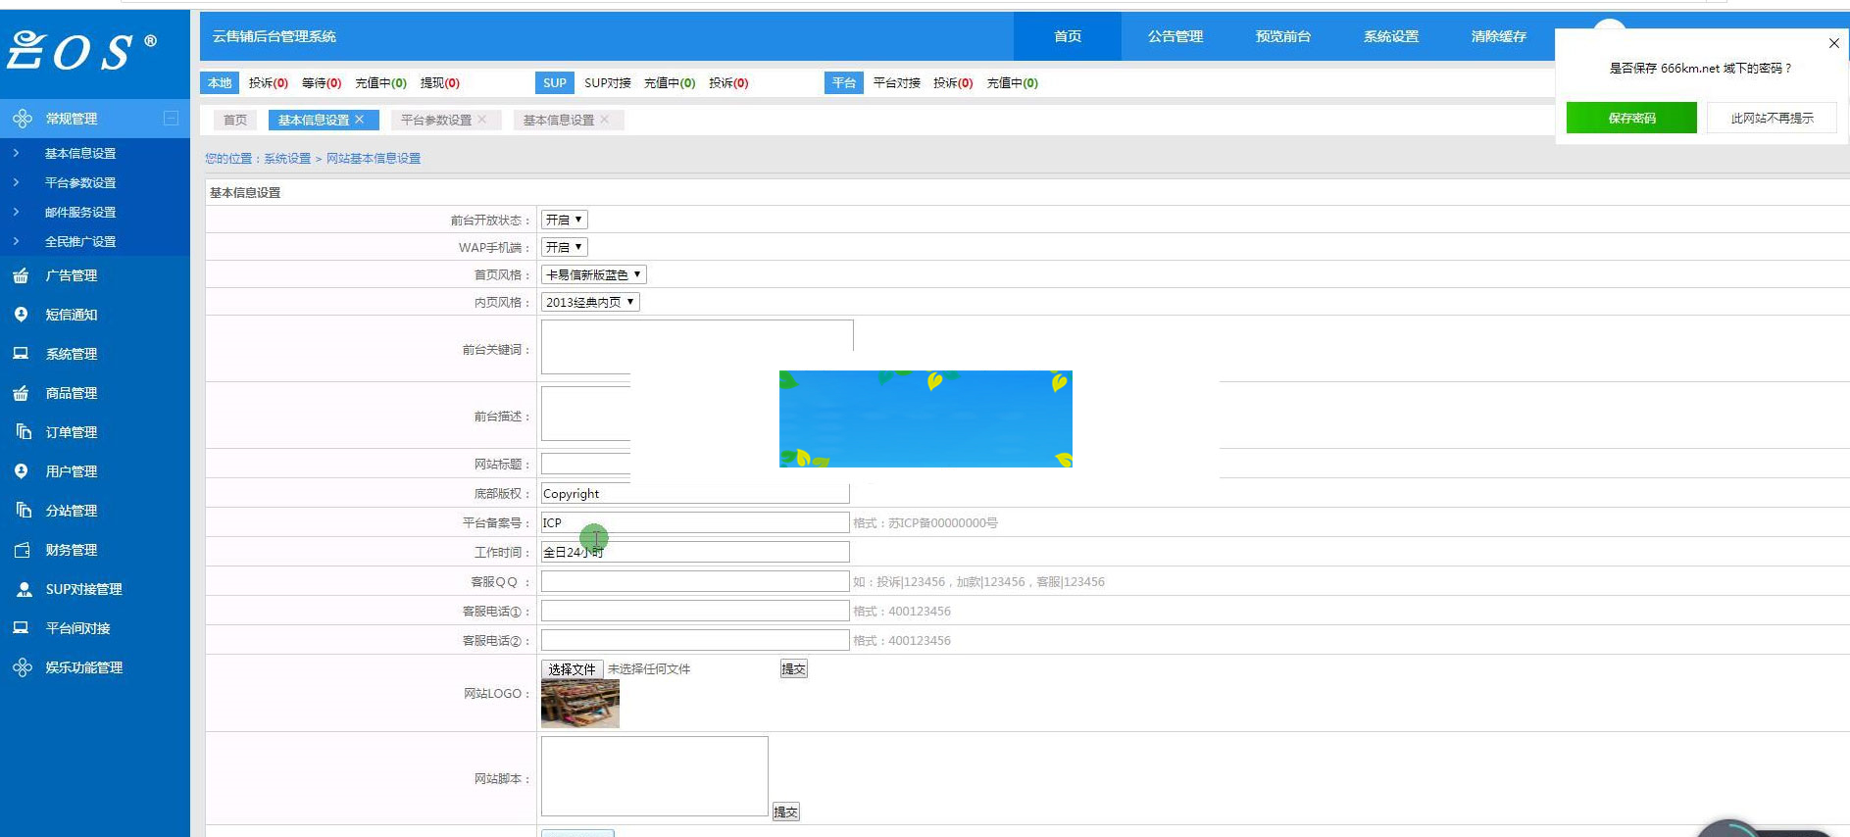The height and width of the screenshot is (837, 1850).
Task: Click the 财务管理 wallet icon
Action: click(22, 550)
